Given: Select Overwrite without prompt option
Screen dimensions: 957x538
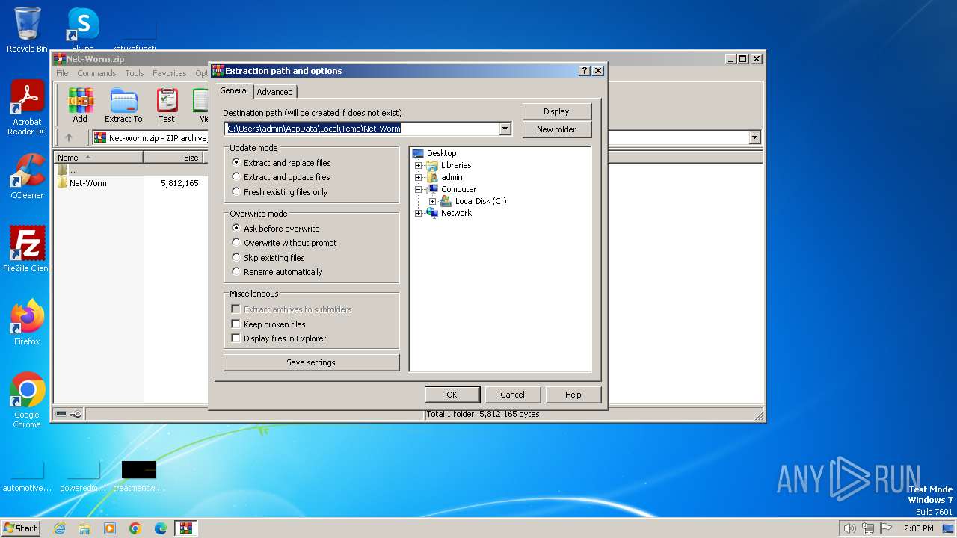Looking at the screenshot, I should [x=284, y=243].
